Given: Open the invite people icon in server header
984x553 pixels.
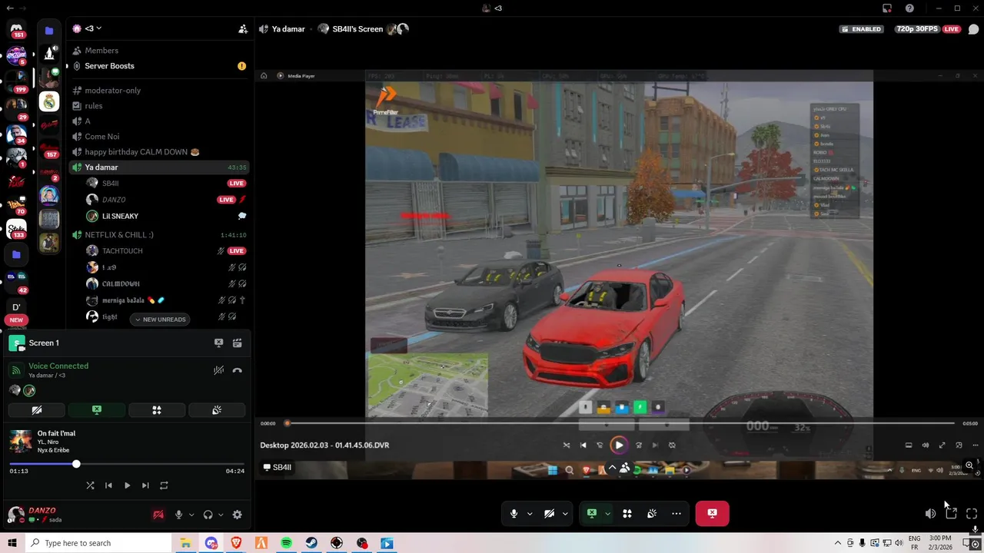Looking at the screenshot, I should 243,29.
